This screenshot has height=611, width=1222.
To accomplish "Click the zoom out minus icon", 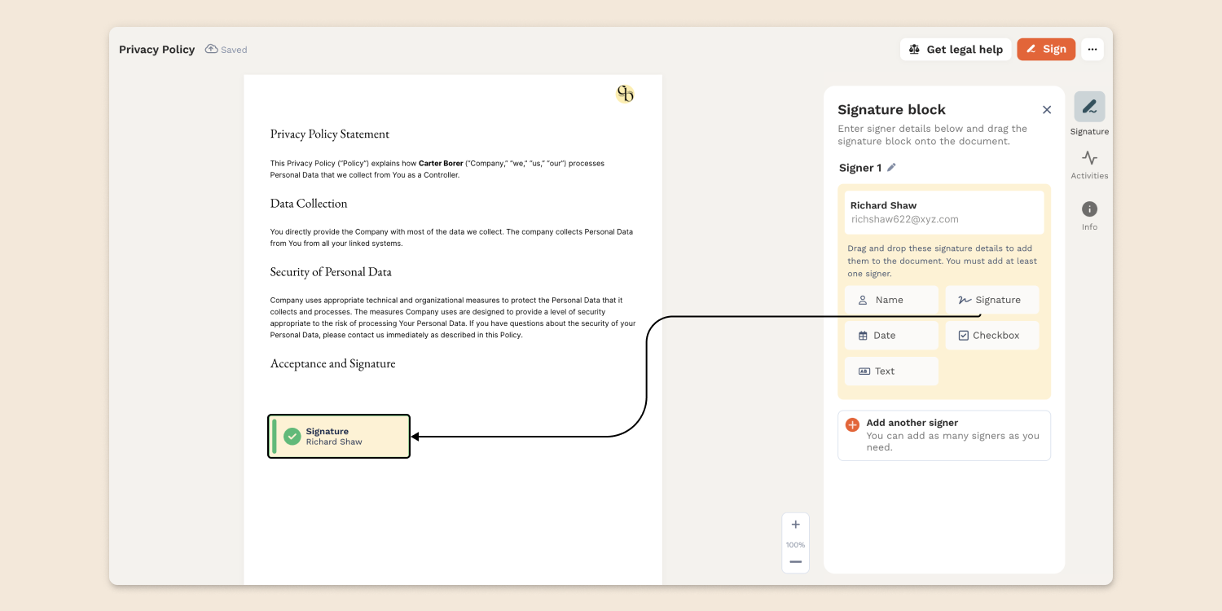I will (x=796, y=562).
